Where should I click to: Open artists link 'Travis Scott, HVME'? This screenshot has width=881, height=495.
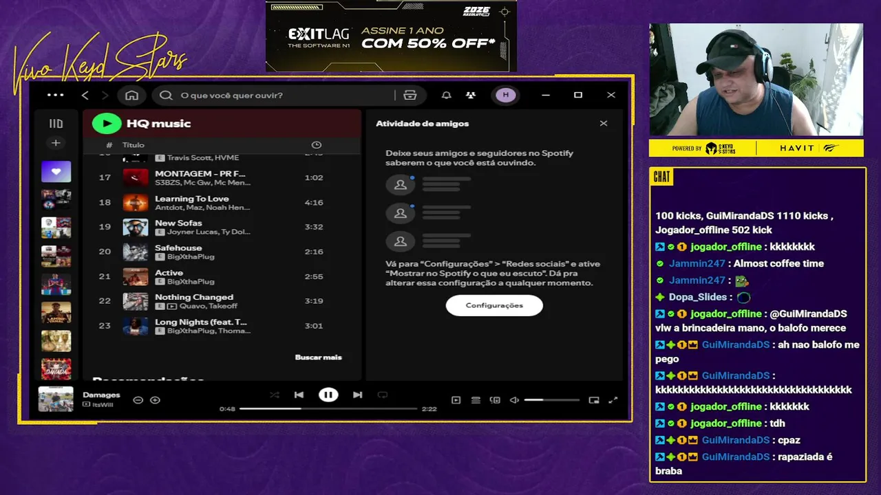tap(203, 158)
